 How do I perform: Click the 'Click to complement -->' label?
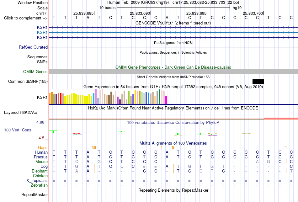click(26, 18)
